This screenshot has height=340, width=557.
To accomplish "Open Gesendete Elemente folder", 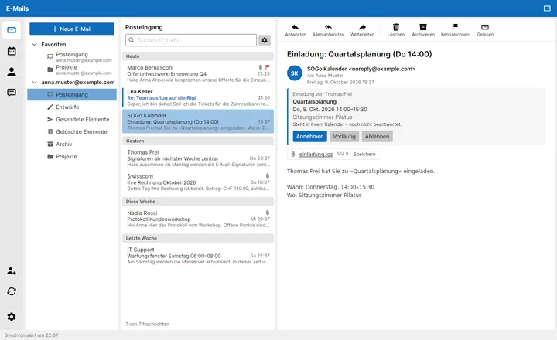I will tap(72, 119).
